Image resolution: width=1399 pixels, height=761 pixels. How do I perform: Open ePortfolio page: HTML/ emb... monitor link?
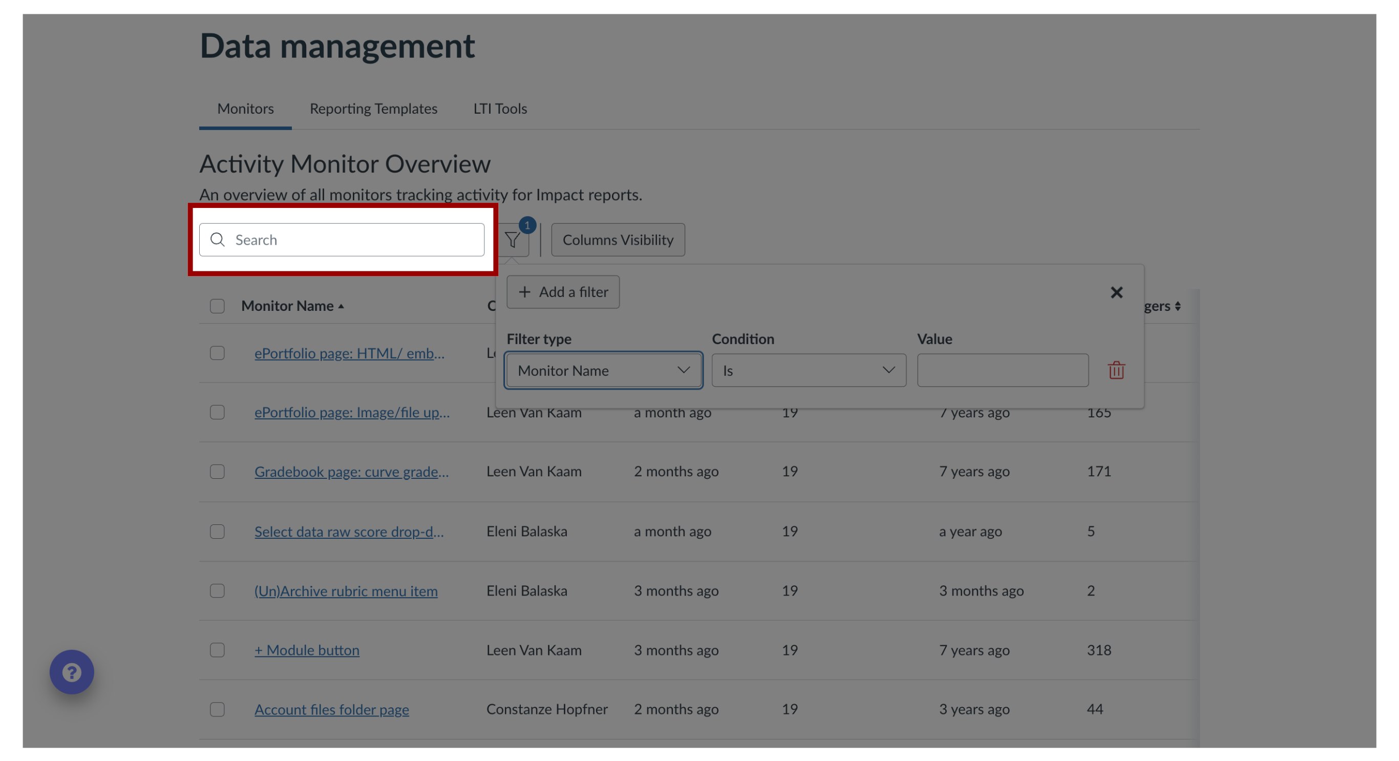[x=349, y=353]
